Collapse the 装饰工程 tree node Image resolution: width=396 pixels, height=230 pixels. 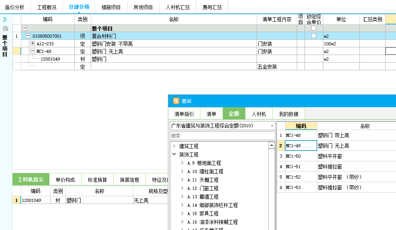coord(174,154)
